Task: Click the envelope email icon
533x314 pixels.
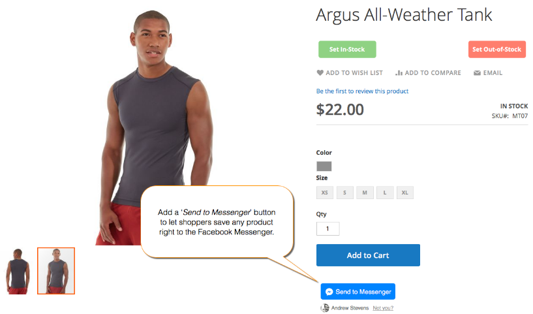Action: coord(477,73)
